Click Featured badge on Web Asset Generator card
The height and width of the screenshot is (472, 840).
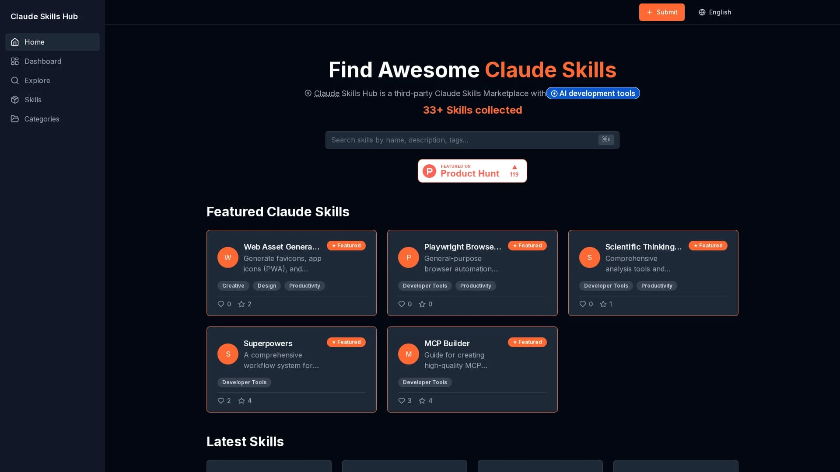[346, 246]
